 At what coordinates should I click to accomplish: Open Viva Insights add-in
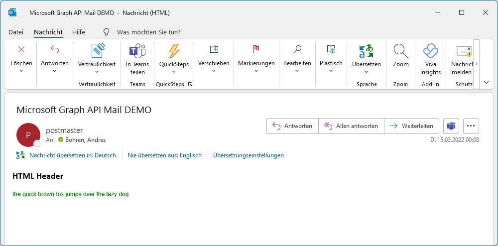pyautogui.click(x=430, y=51)
